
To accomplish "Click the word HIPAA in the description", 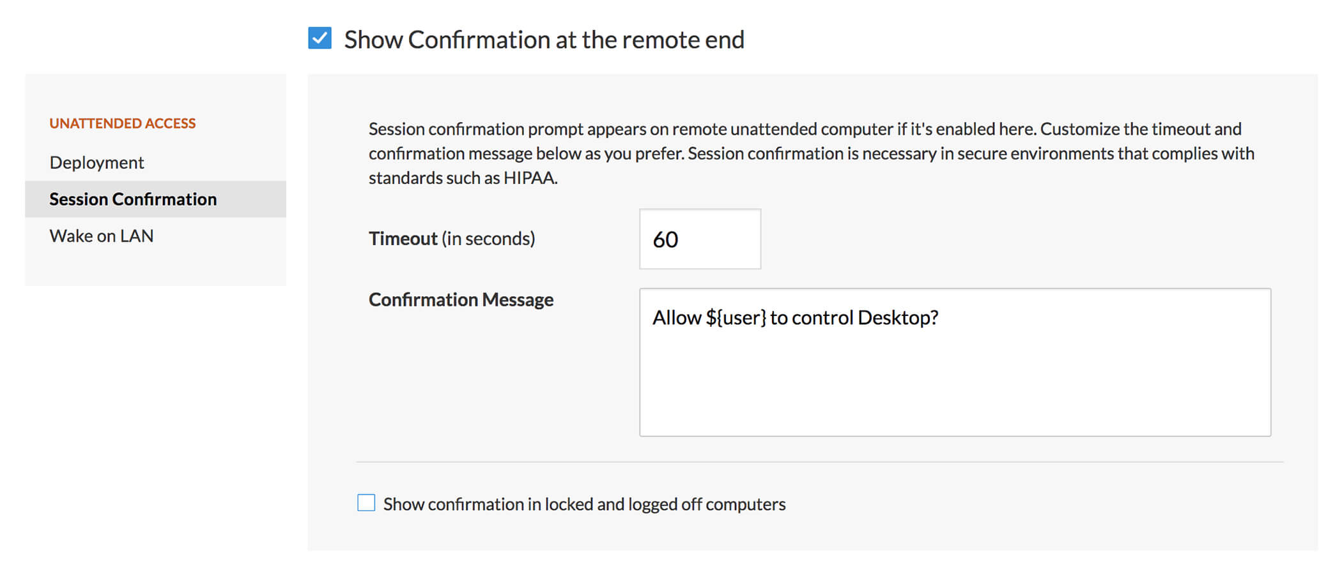I will [x=529, y=178].
